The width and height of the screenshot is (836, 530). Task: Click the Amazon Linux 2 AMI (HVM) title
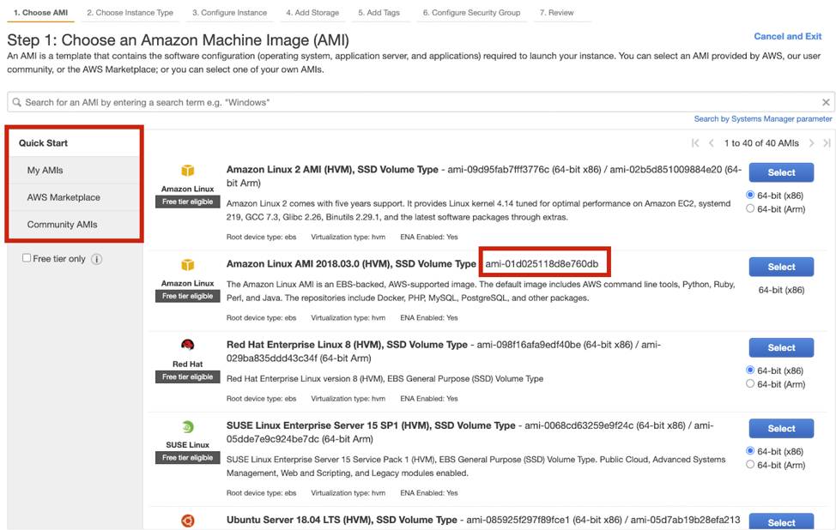(332, 170)
